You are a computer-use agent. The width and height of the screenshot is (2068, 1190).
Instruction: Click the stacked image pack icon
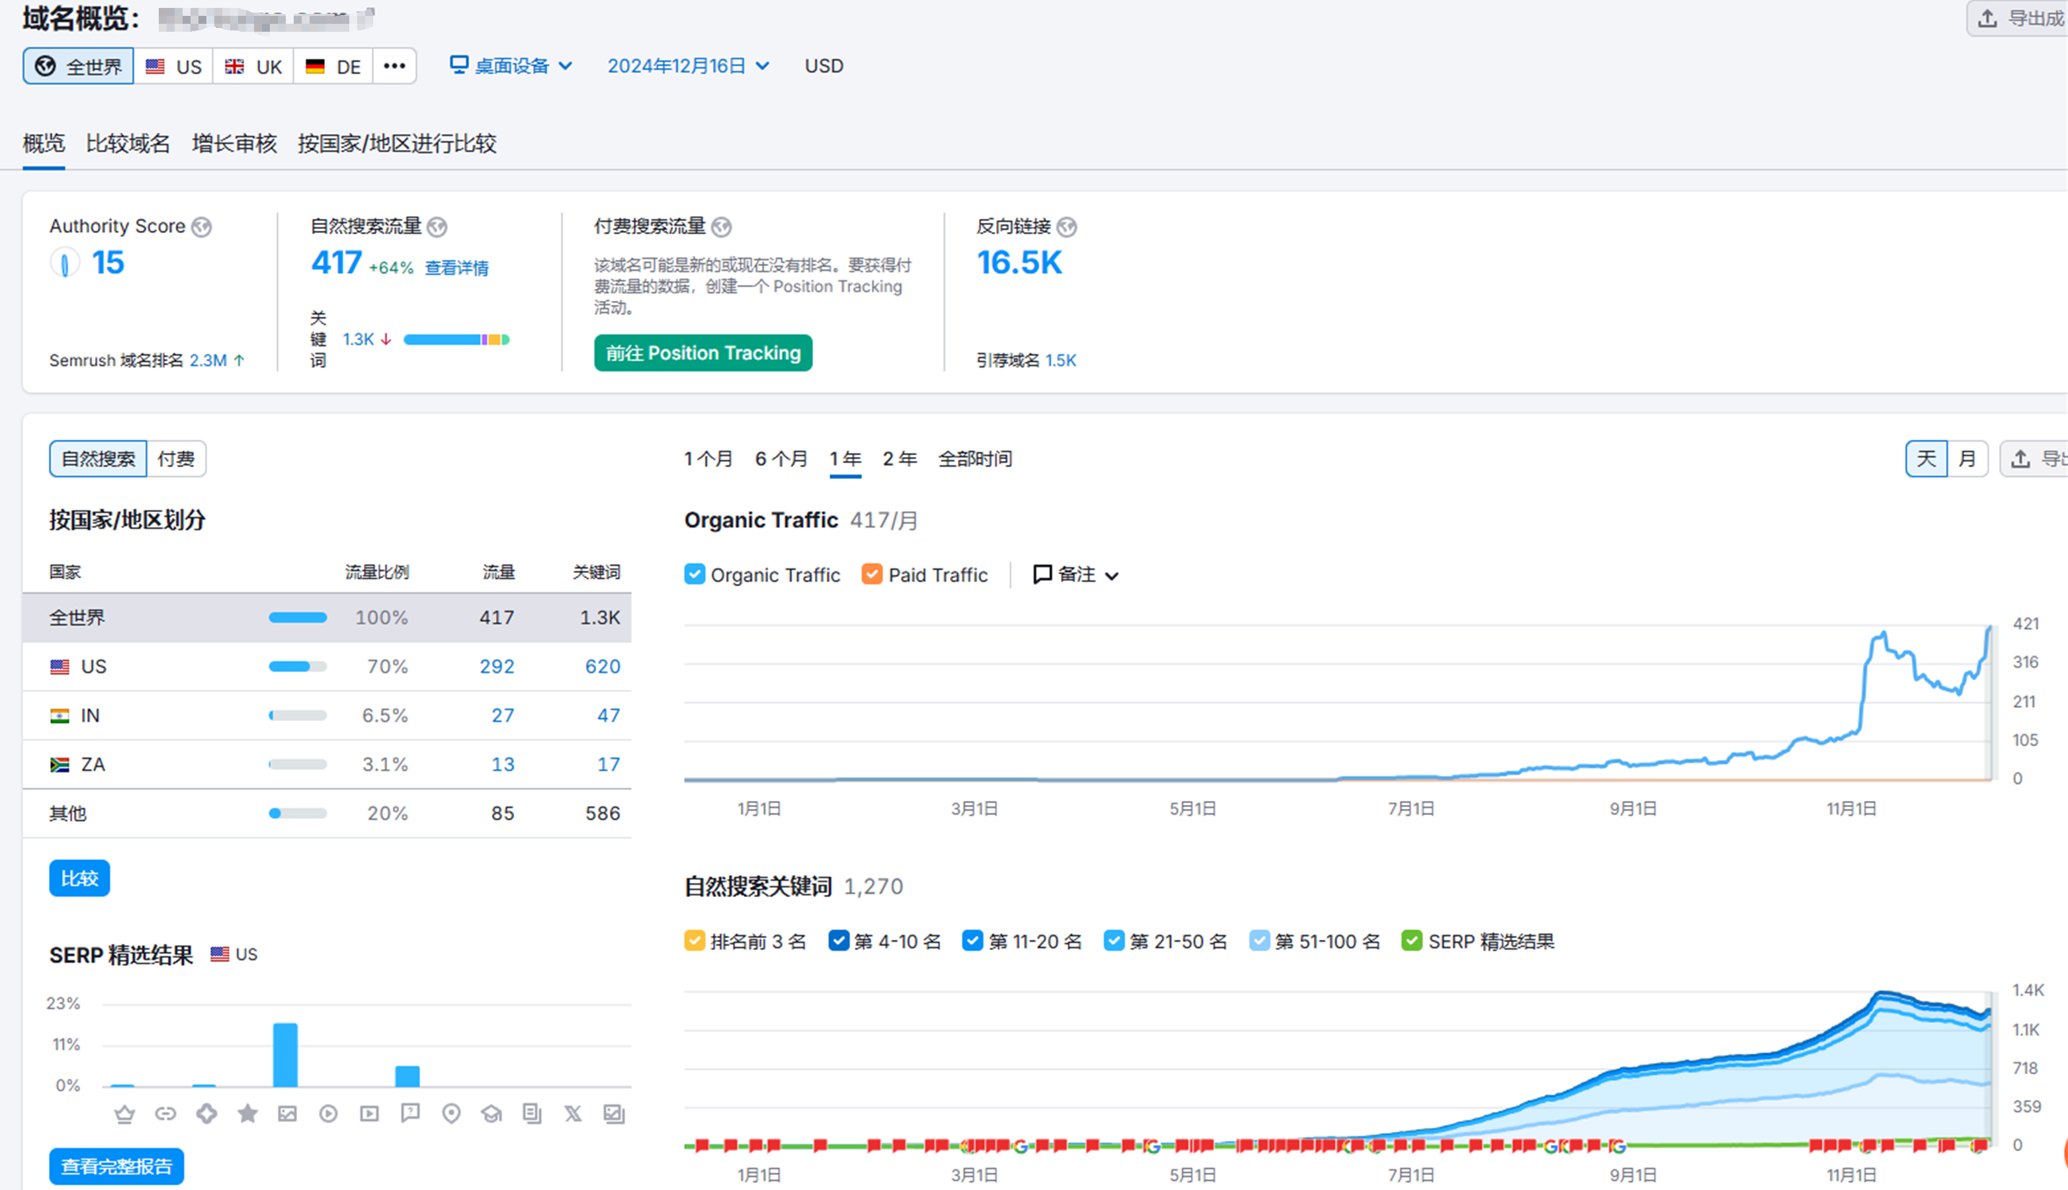(x=614, y=1113)
